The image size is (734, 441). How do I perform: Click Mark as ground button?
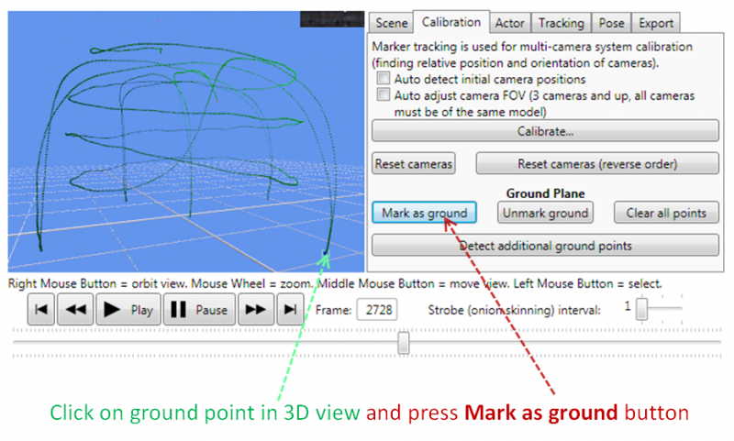point(425,213)
